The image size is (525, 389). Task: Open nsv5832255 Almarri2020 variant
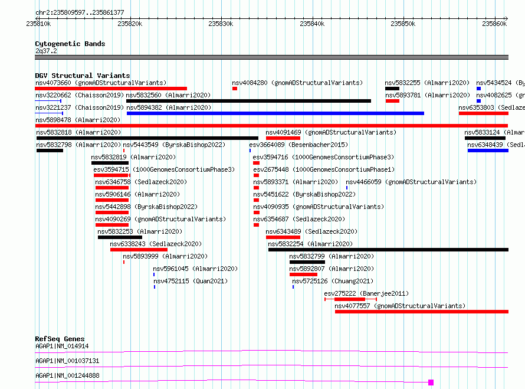[x=427, y=83]
